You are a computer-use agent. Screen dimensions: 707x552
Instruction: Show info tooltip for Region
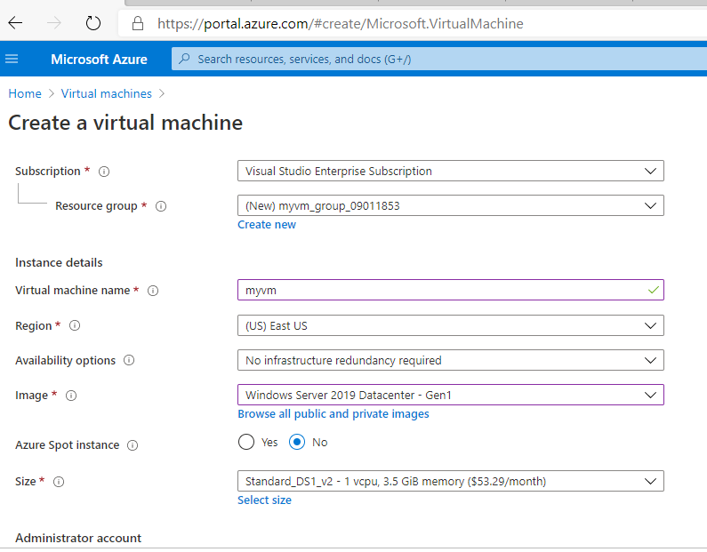coord(75,325)
